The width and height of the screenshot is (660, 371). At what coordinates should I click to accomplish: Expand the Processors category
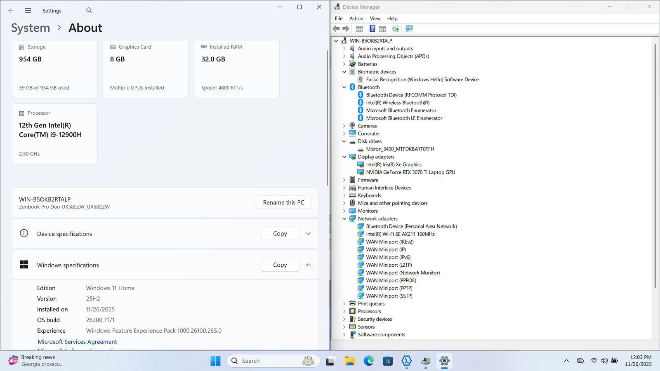tap(344, 312)
